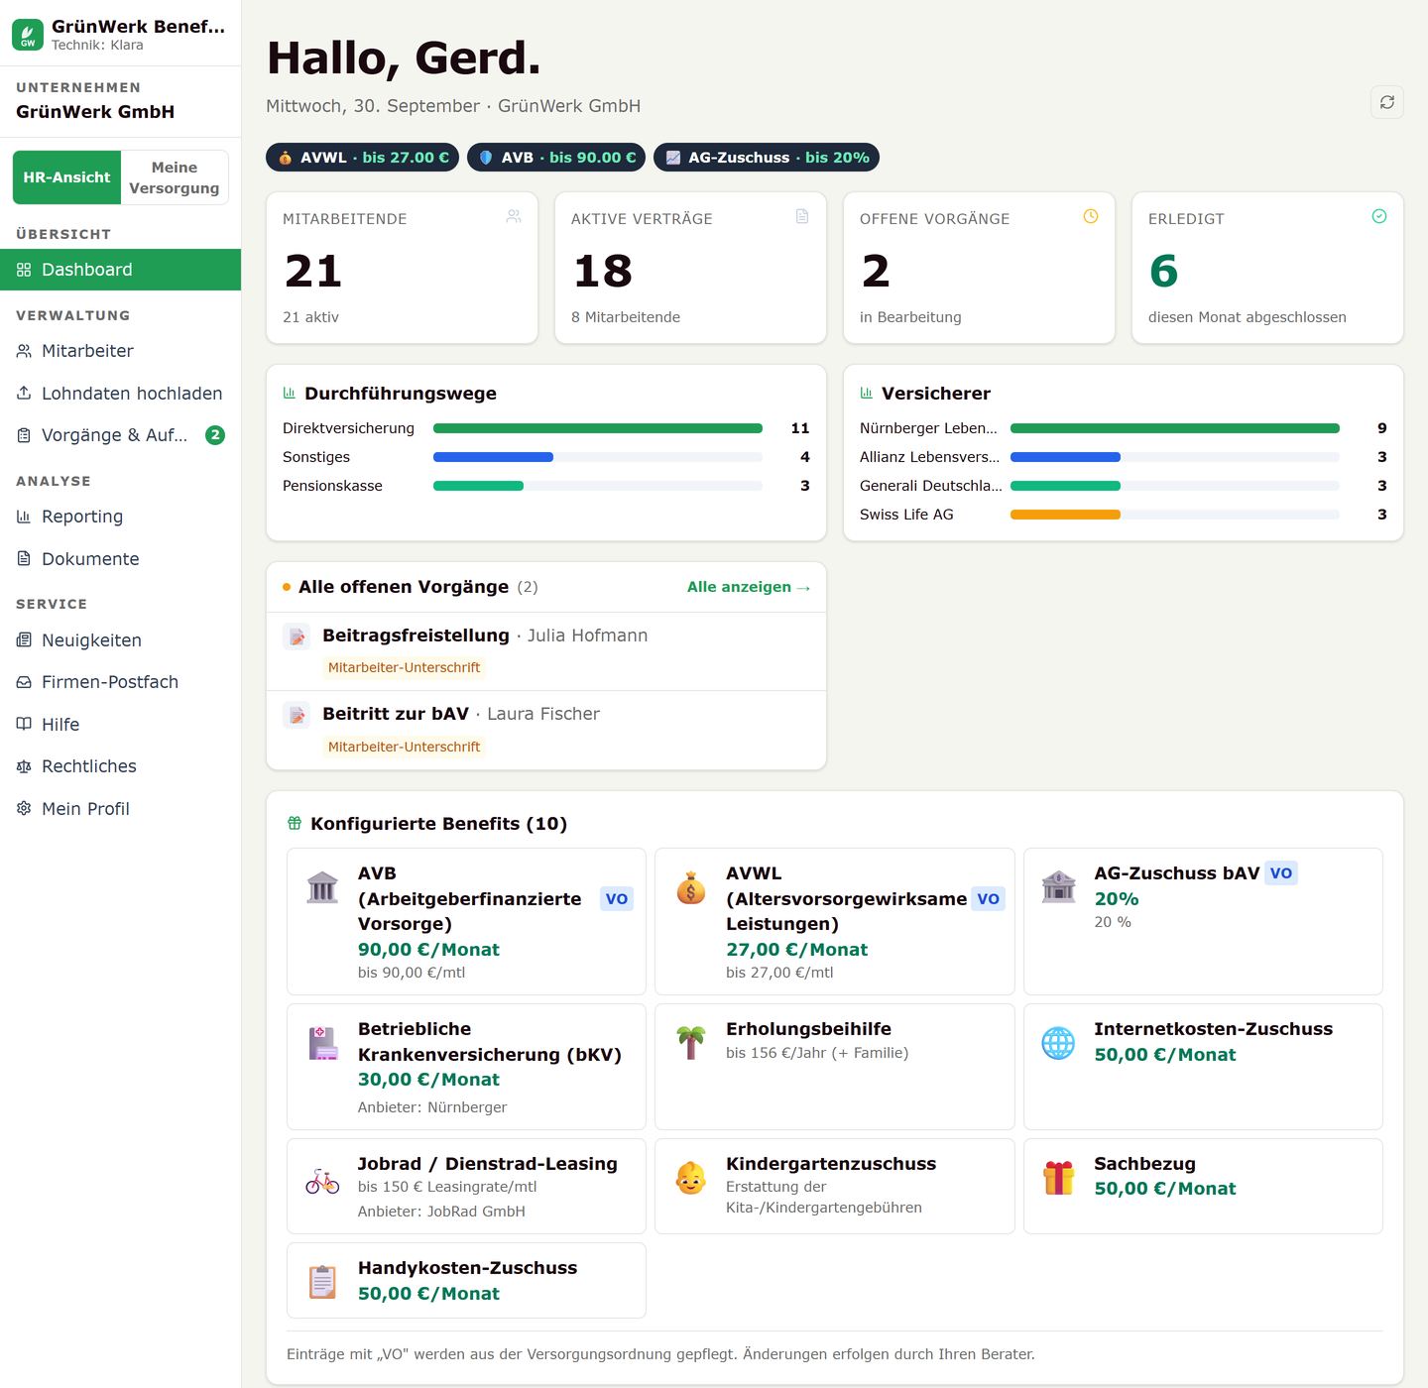The width and height of the screenshot is (1428, 1388).
Task: Click the AG-Zuschuss bis 20% pill
Action: (767, 158)
